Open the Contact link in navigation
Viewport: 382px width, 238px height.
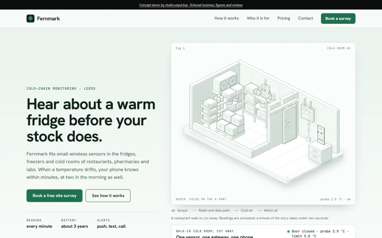(305, 18)
